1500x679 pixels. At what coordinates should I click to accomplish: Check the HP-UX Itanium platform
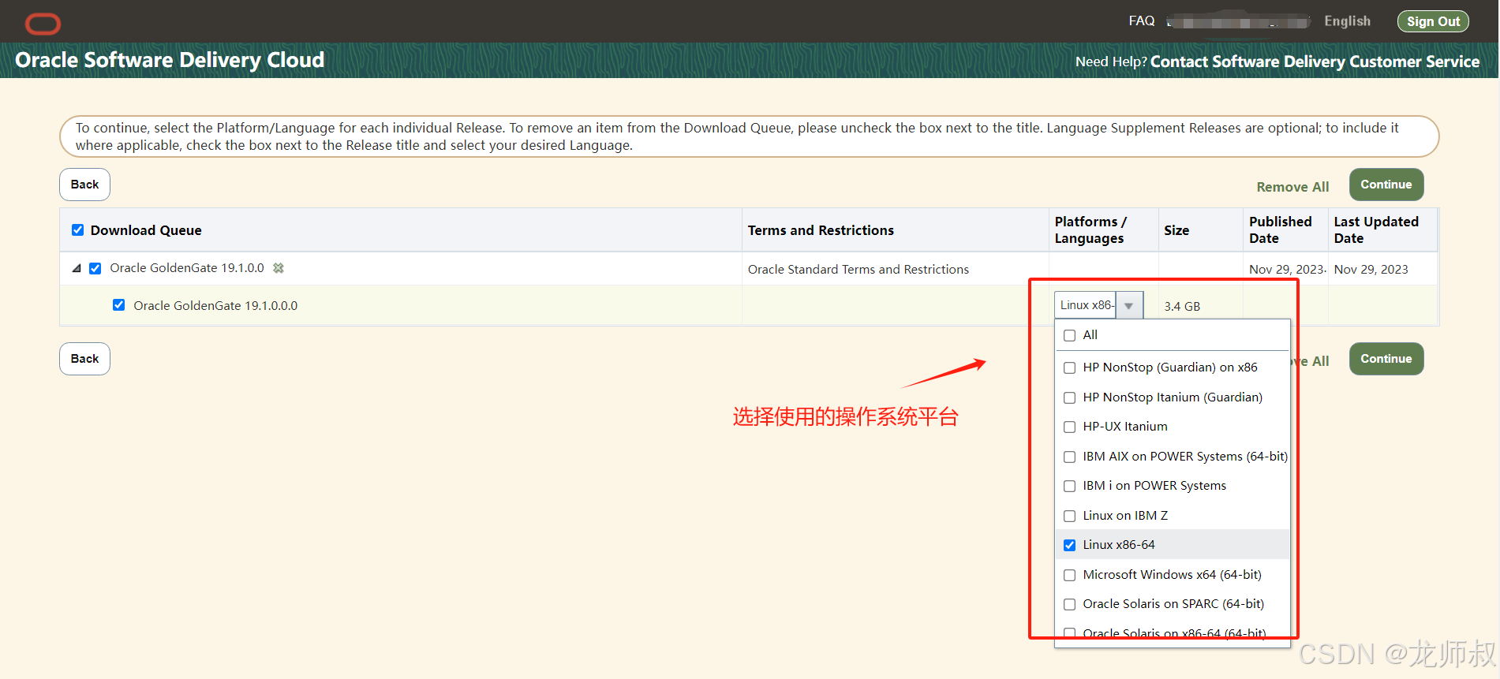coord(1069,427)
